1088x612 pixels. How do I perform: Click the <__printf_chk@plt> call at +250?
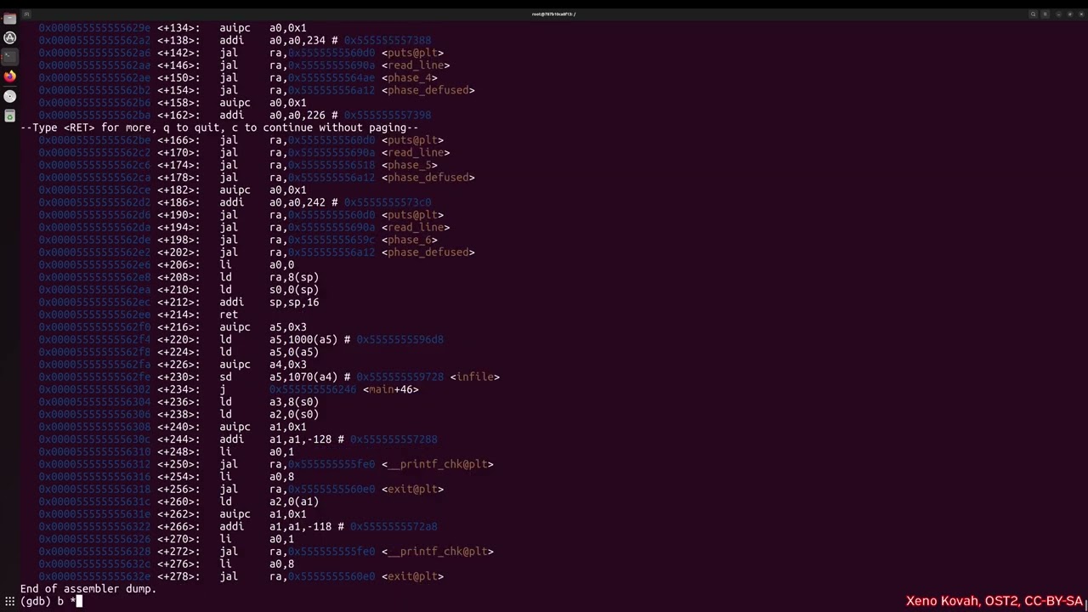[x=438, y=464]
